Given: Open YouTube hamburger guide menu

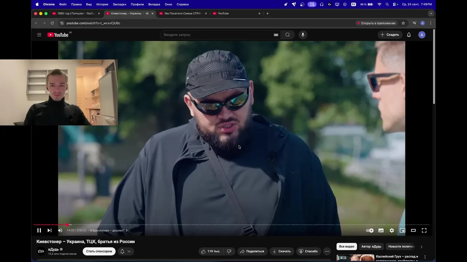Looking at the screenshot, I should (x=39, y=35).
